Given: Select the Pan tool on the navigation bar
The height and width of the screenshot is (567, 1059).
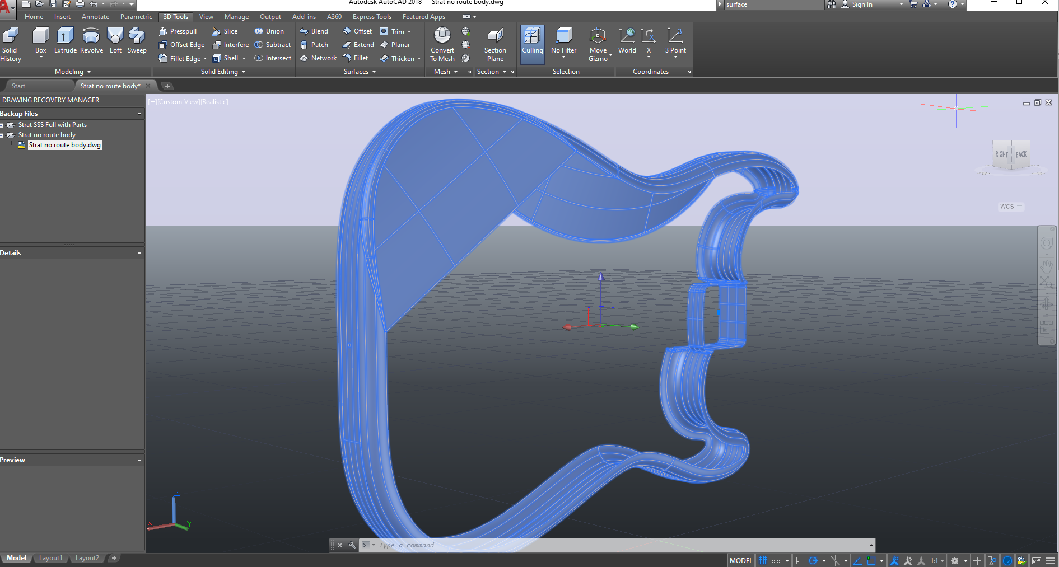Looking at the screenshot, I should (x=1047, y=265).
